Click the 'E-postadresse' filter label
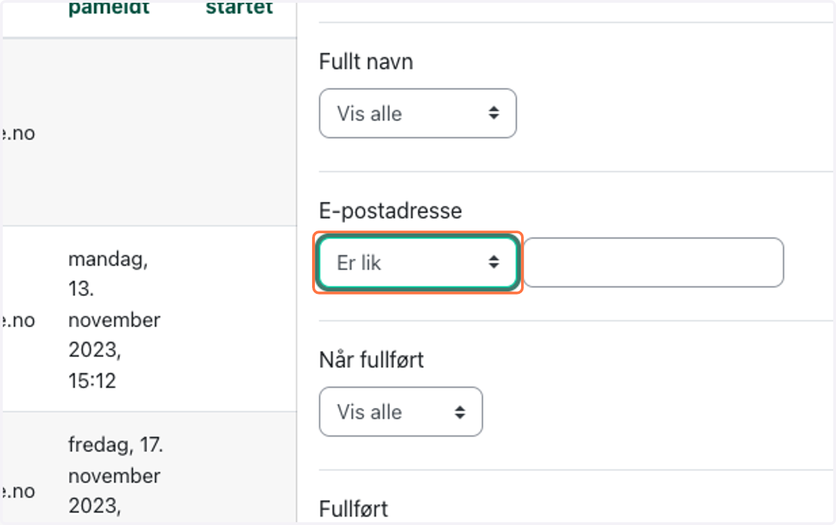Viewport: 836px width, 525px height. click(x=390, y=210)
